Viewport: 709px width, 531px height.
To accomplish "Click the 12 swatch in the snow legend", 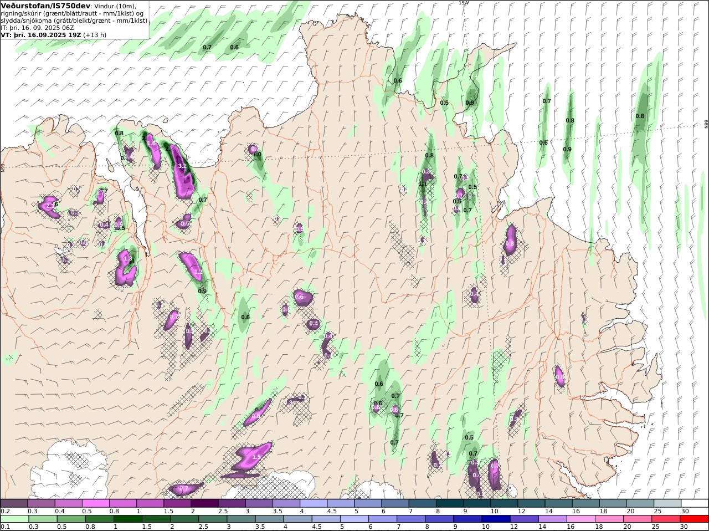I will pyautogui.click(x=531, y=503).
